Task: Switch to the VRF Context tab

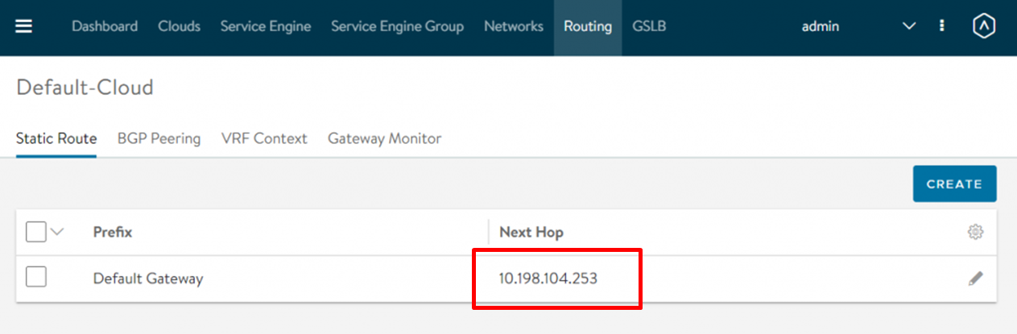Action: coord(264,138)
